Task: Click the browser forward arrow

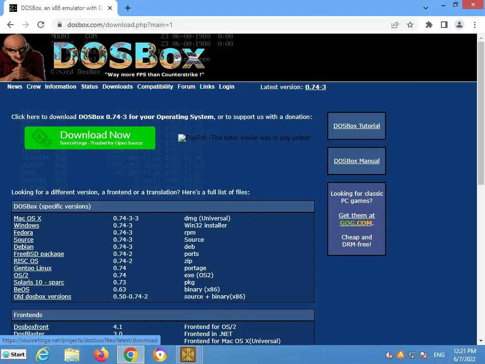Action: [26, 25]
